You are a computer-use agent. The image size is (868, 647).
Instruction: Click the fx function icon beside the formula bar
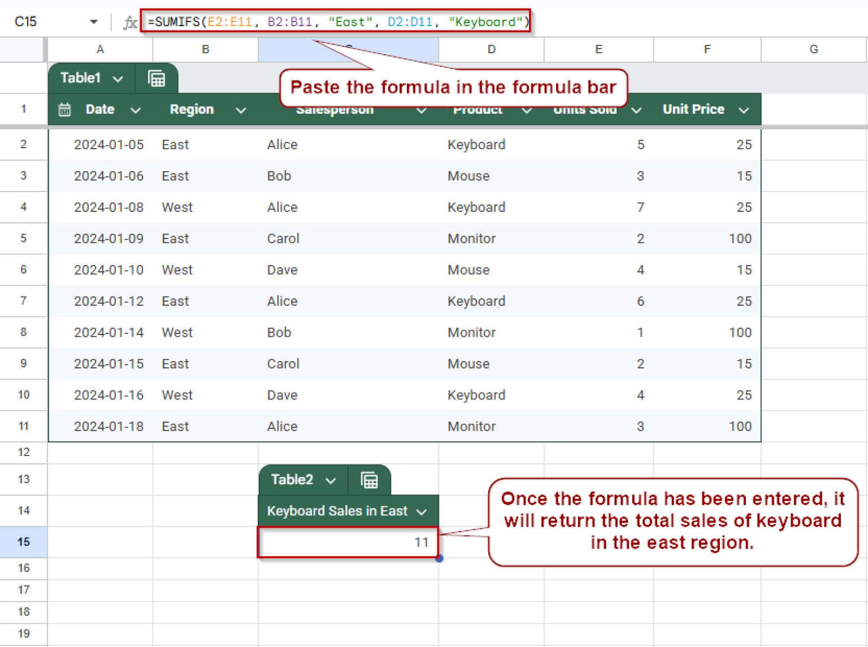(x=130, y=21)
